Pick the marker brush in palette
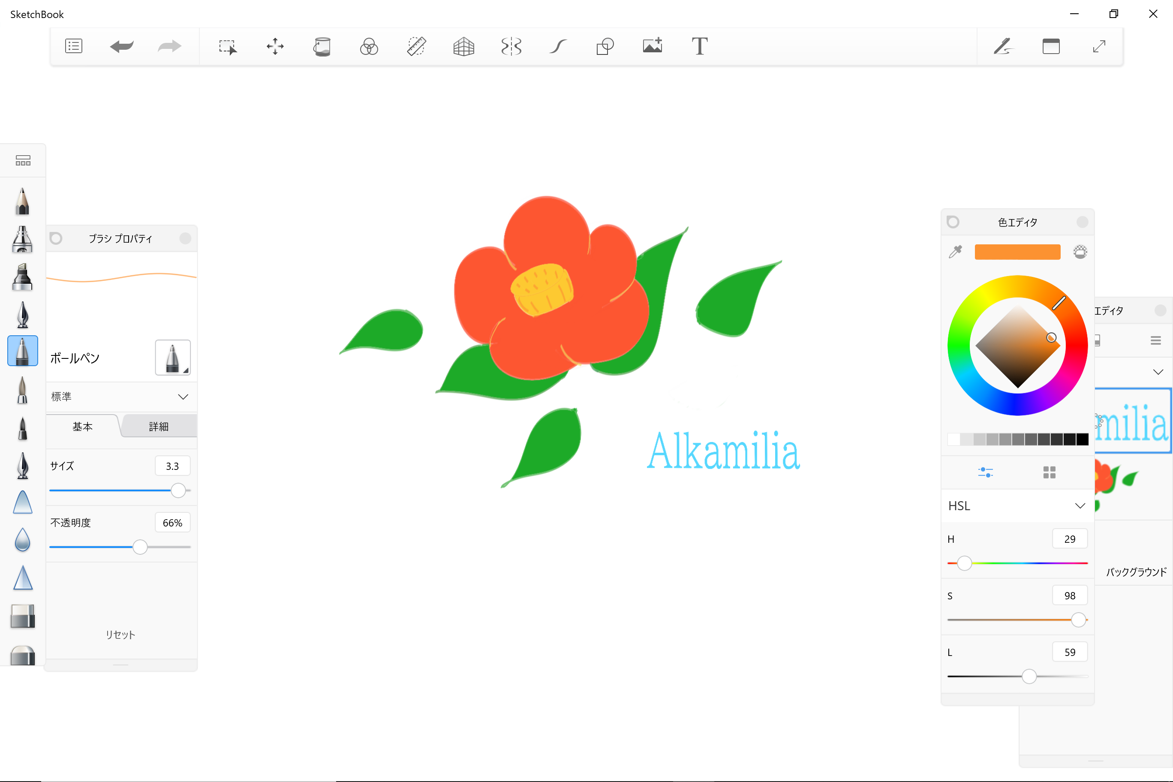Viewport: 1173px width, 782px height. pos(22,277)
